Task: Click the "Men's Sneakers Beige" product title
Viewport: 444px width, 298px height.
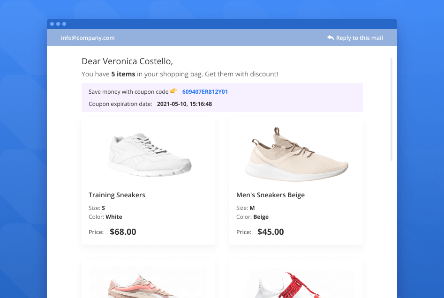Action: tap(271, 195)
